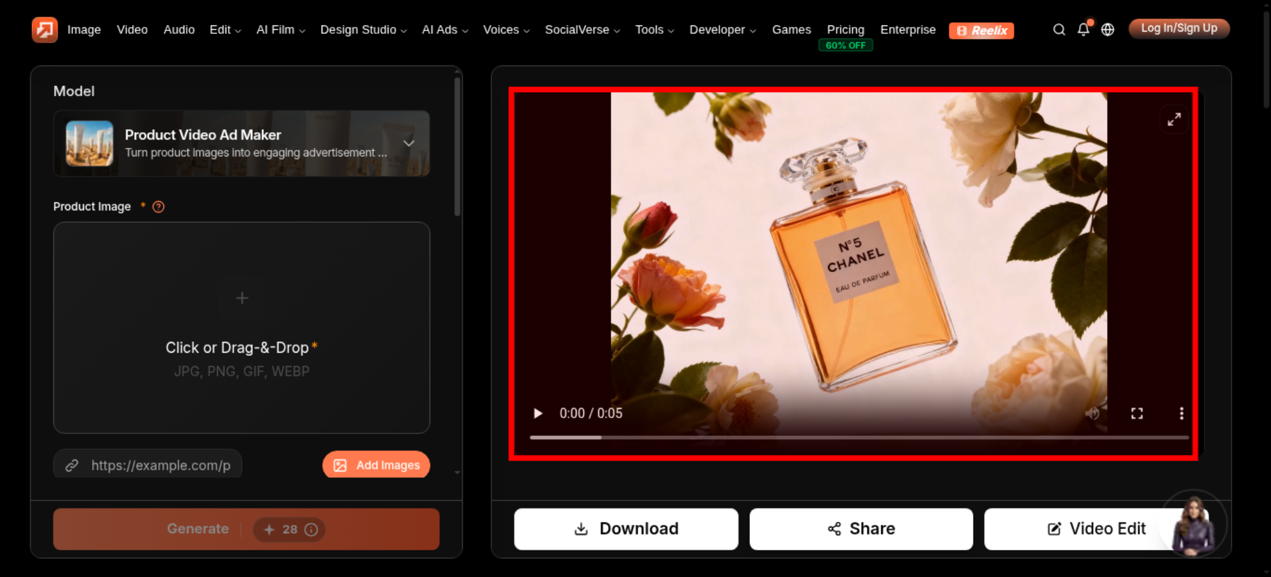Expand the Design Studio menu
This screenshot has width=1271, height=577.
[x=363, y=30]
